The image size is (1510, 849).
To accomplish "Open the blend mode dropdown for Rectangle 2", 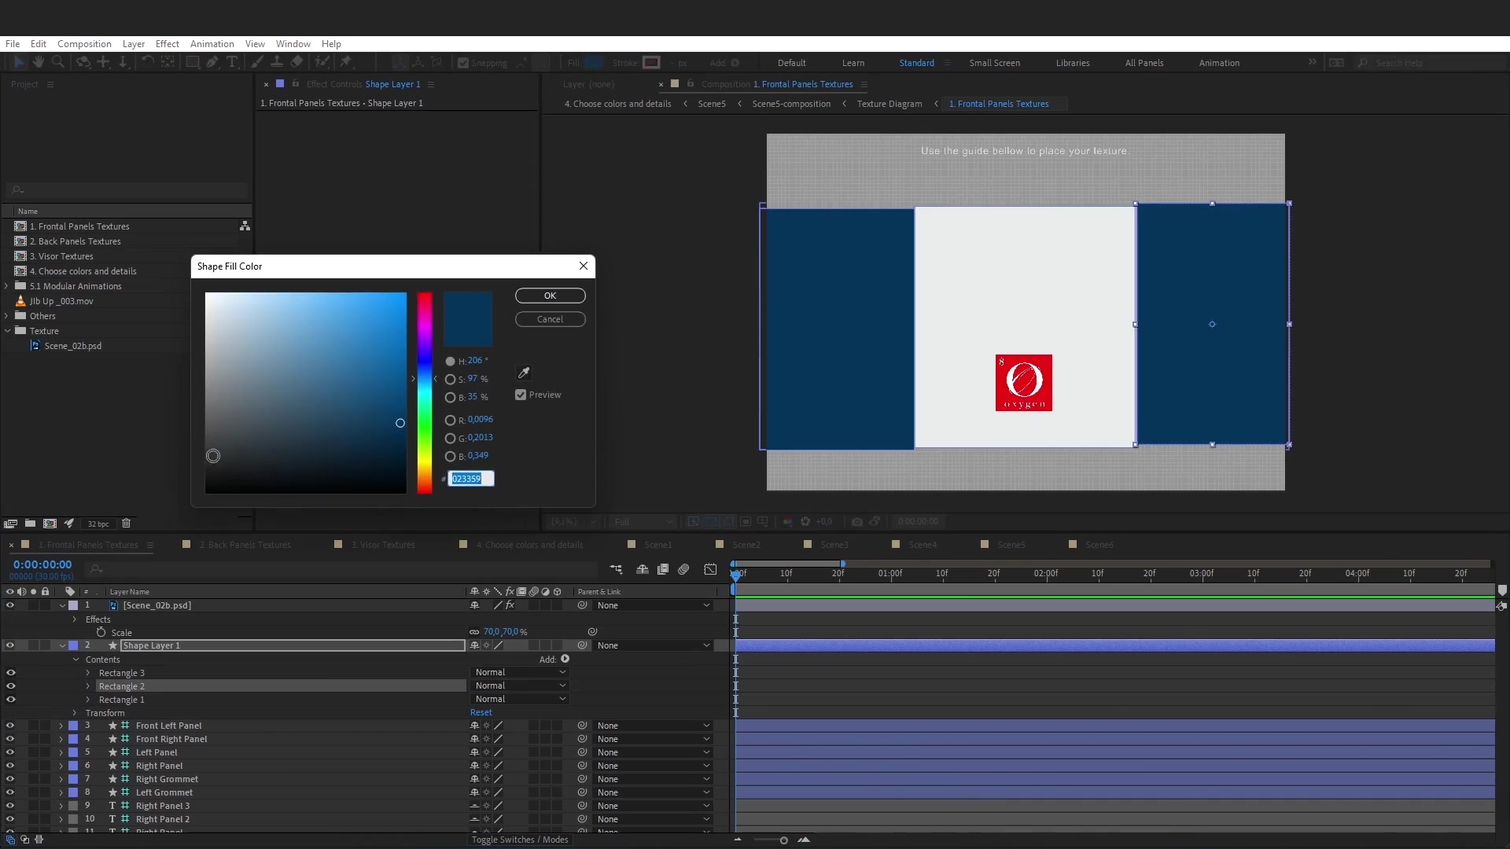I will (x=520, y=685).
